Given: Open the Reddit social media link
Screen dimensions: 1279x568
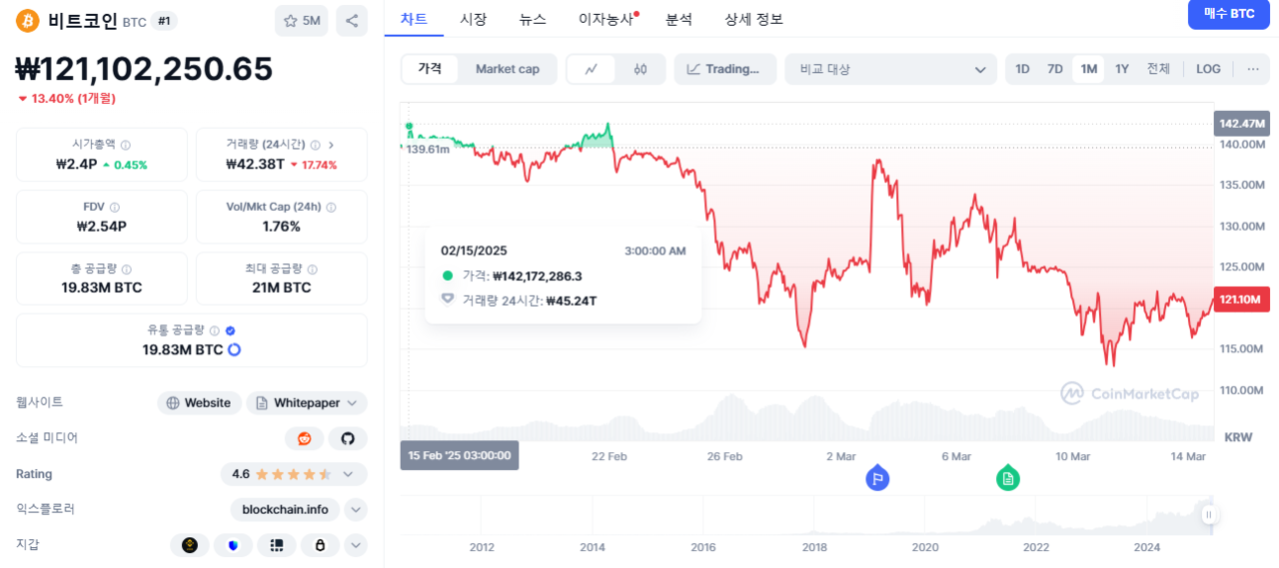Looking at the screenshot, I should coord(304,438).
